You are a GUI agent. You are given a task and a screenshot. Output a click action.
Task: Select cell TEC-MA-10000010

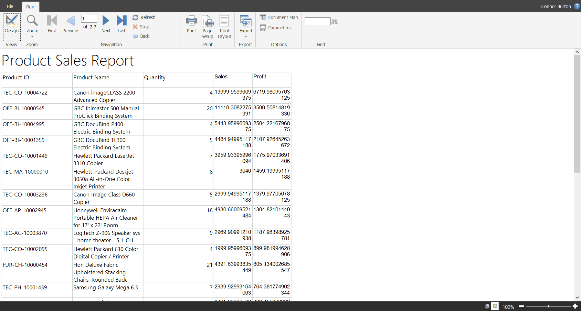pyautogui.click(x=37, y=178)
